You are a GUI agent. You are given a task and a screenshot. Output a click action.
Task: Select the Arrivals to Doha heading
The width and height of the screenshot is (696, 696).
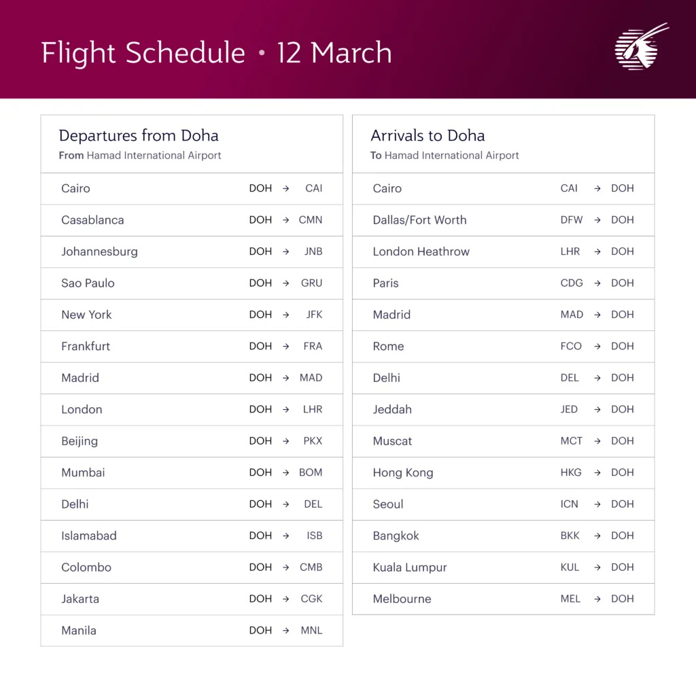point(428,135)
